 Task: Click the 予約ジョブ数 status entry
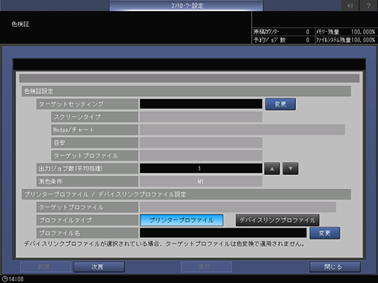pyautogui.click(x=283, y=40)
